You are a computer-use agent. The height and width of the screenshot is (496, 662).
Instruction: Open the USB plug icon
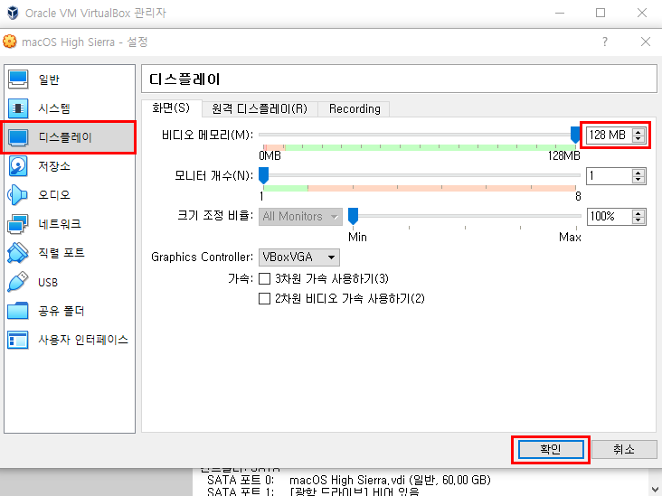click(x=18, y=281)
